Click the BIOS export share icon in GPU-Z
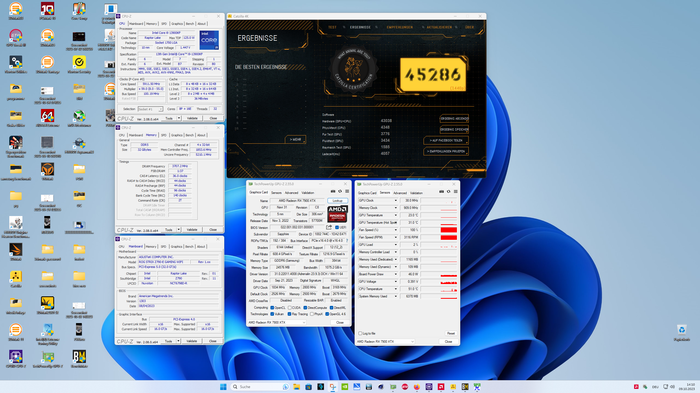Screen dimensions: 700x393 pos(329,227)
